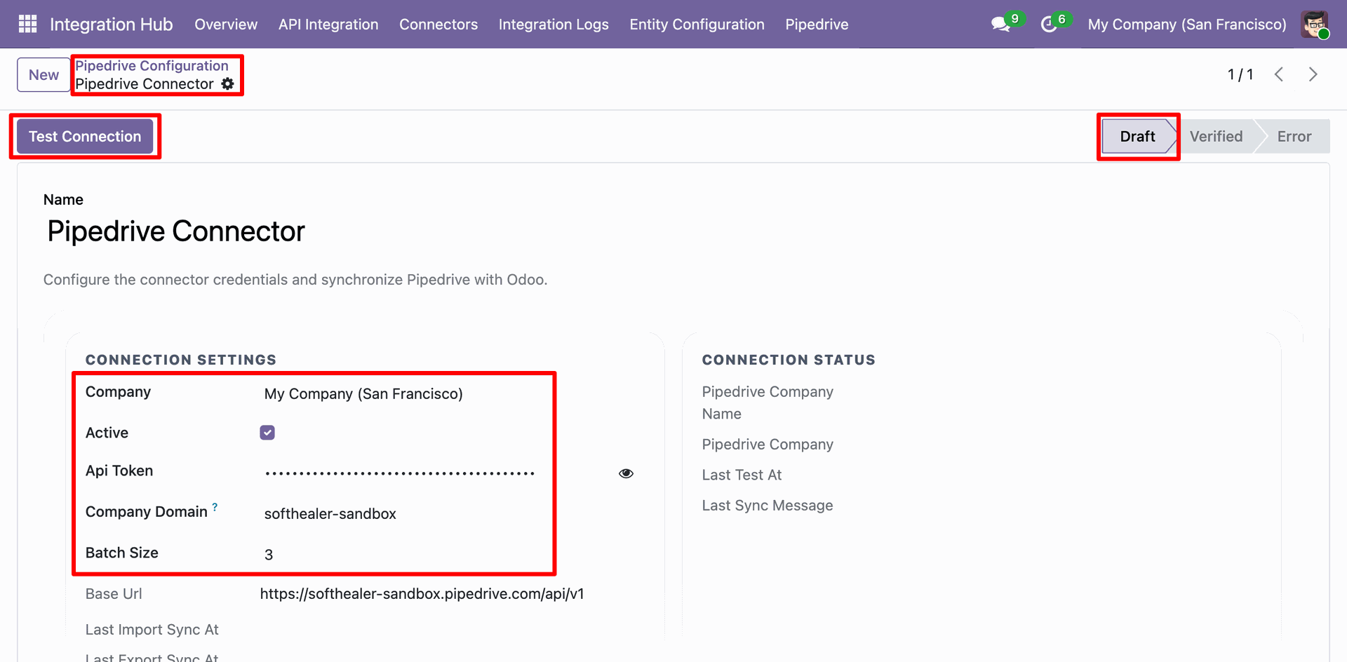1347x662 pixels.
Task: Click the Base Url value text
Action: click(x=422, y=593)
